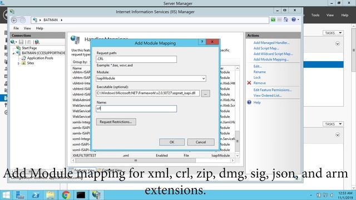Open lower TASKS dropdown in Server Manager
Screen dimensions: 356x200
(x=333, y=124)
